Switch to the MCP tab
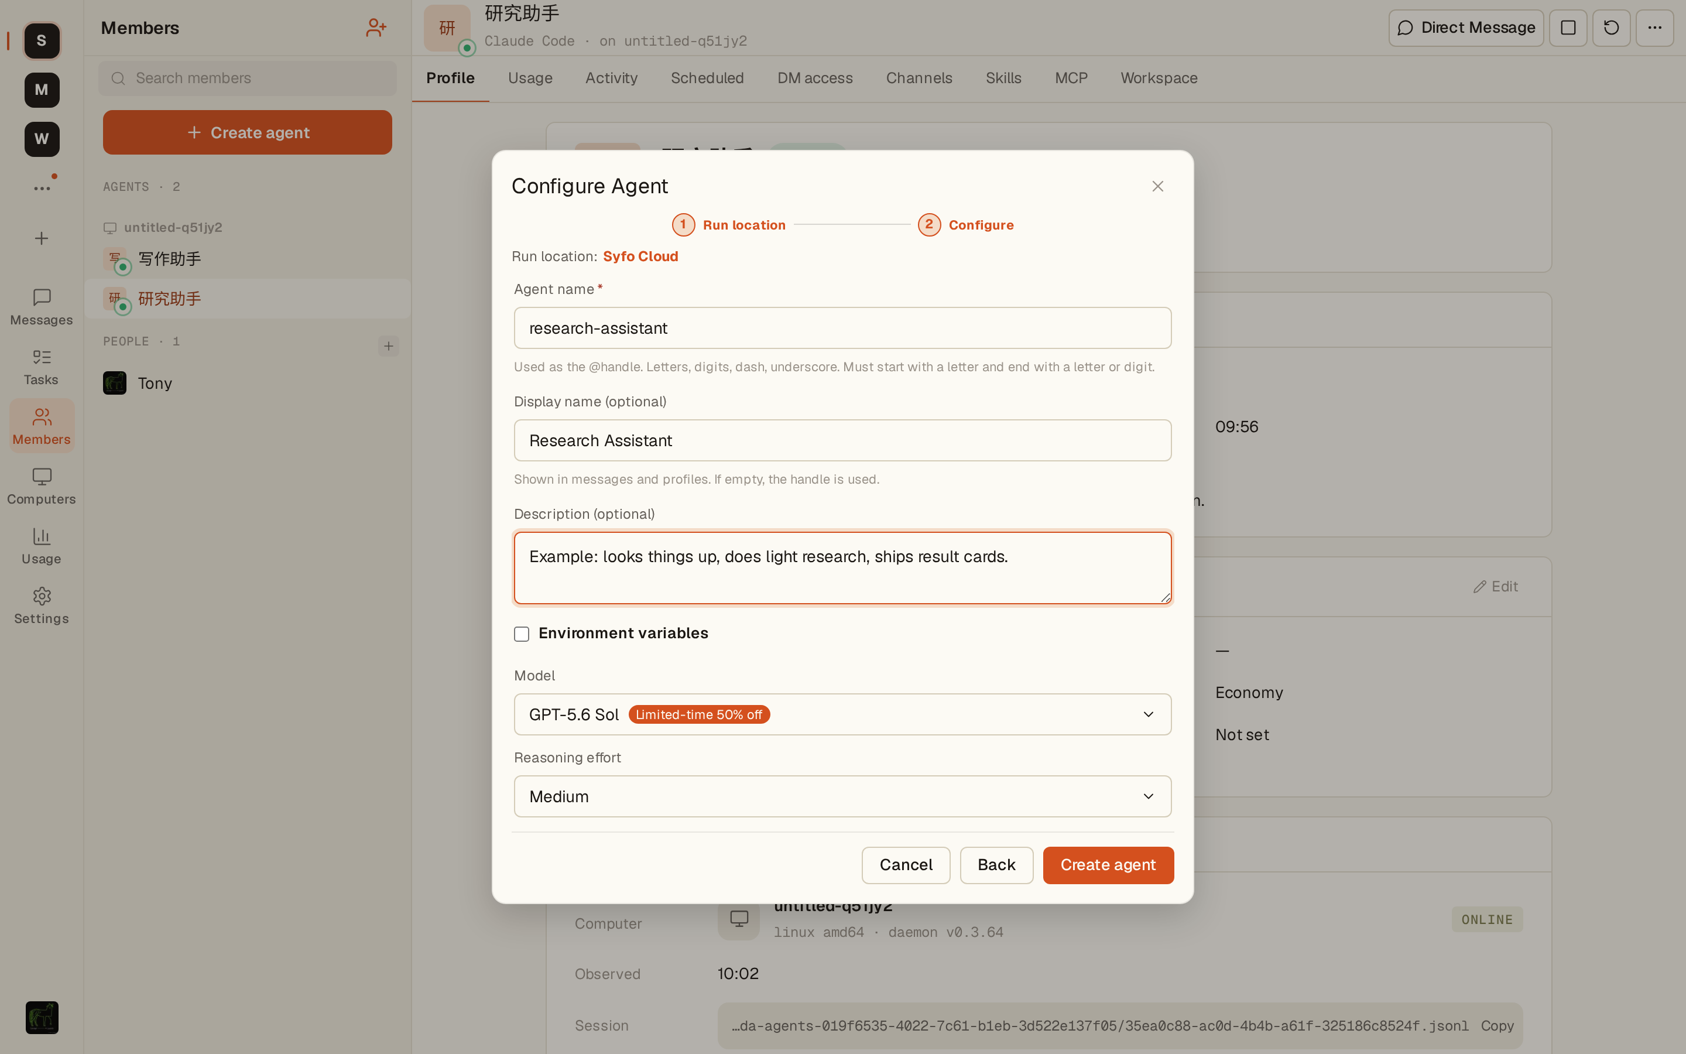The image size is (1686, 1054). point(1071,78)
